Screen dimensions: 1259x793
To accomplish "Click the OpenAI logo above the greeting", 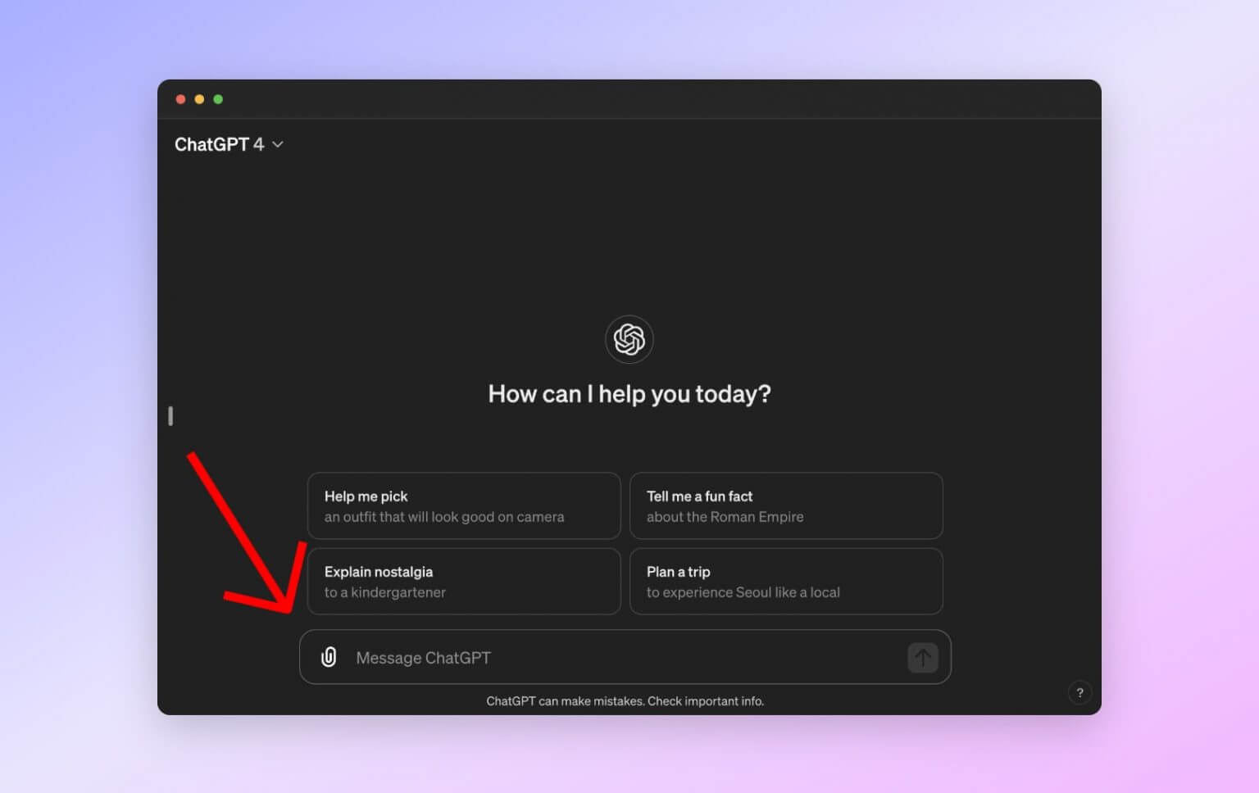I will point(629,339).
